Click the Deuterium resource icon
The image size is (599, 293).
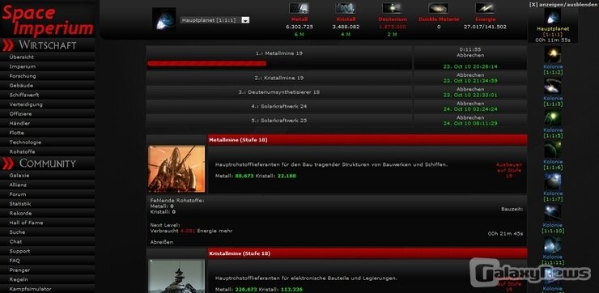click(x=392, y=8)
